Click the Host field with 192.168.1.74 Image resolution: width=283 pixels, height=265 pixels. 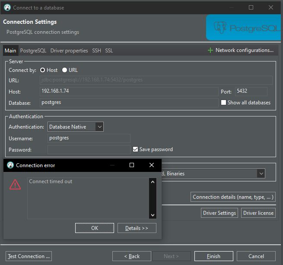129,91
